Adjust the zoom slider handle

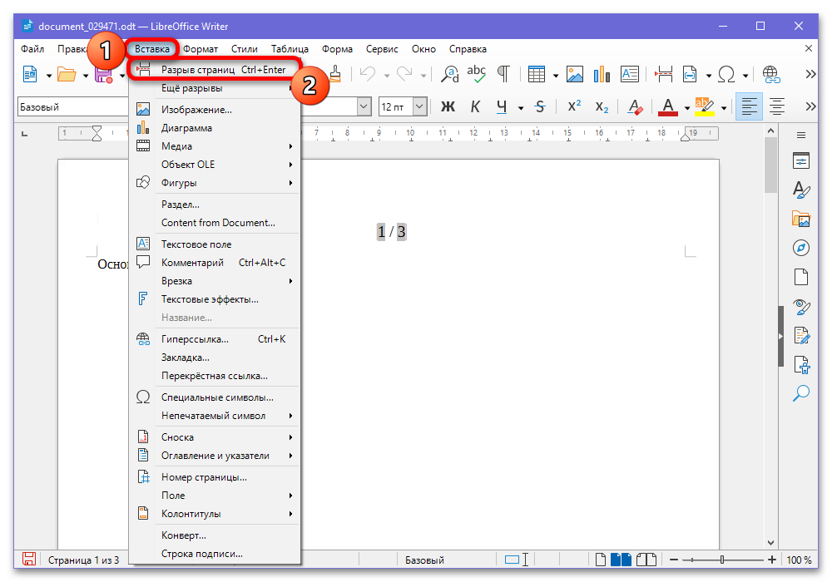click(x=722, y=560)
